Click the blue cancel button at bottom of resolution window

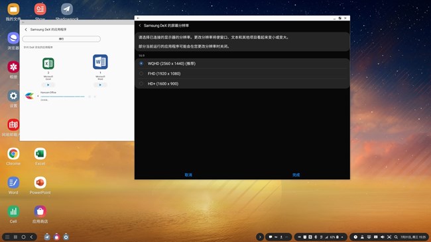point(188,175)
